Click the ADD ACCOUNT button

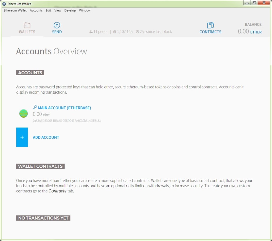46,137
